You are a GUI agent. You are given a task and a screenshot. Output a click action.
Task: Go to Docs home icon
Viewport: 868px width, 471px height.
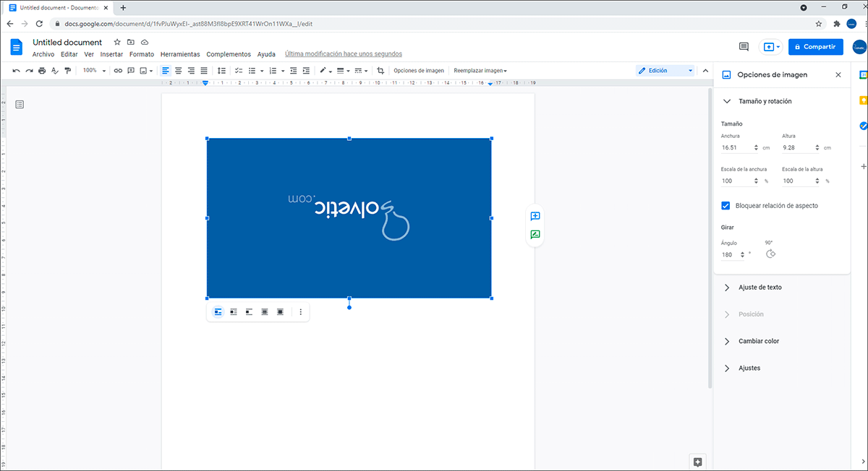click(17, 47)
